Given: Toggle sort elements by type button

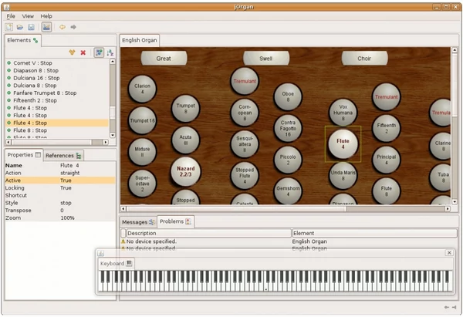Looking at the screenshot, I should [99, 52].
